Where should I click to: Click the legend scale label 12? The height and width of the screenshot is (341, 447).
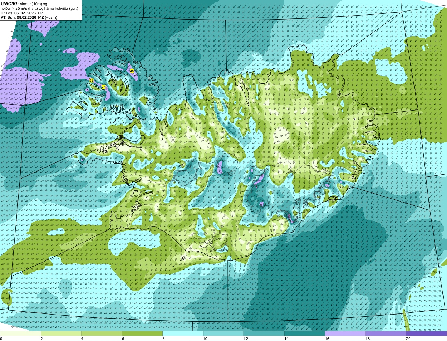246,339
